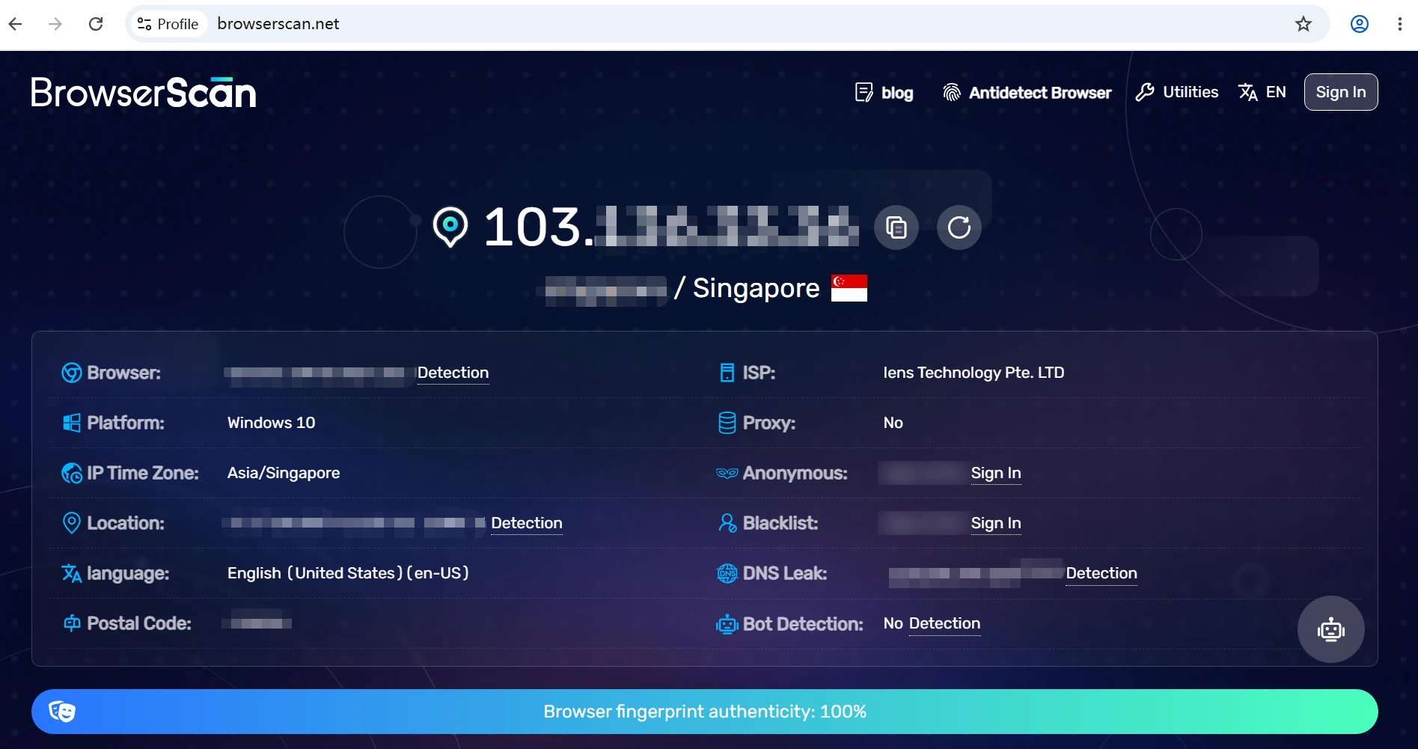1418x749 pixels.
Task: Click the mask icon on authenticity bar
Action: pos(62,712)
